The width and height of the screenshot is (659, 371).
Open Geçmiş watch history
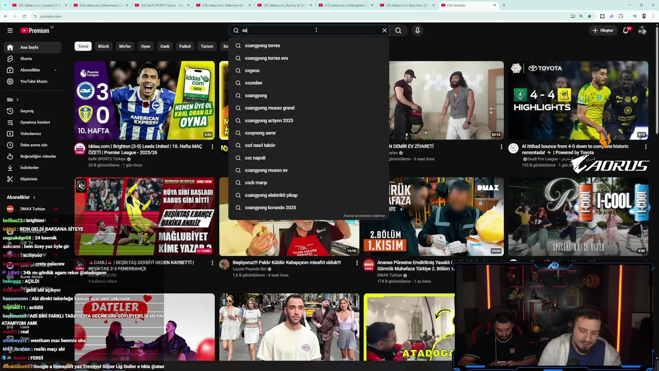[32, 111]
